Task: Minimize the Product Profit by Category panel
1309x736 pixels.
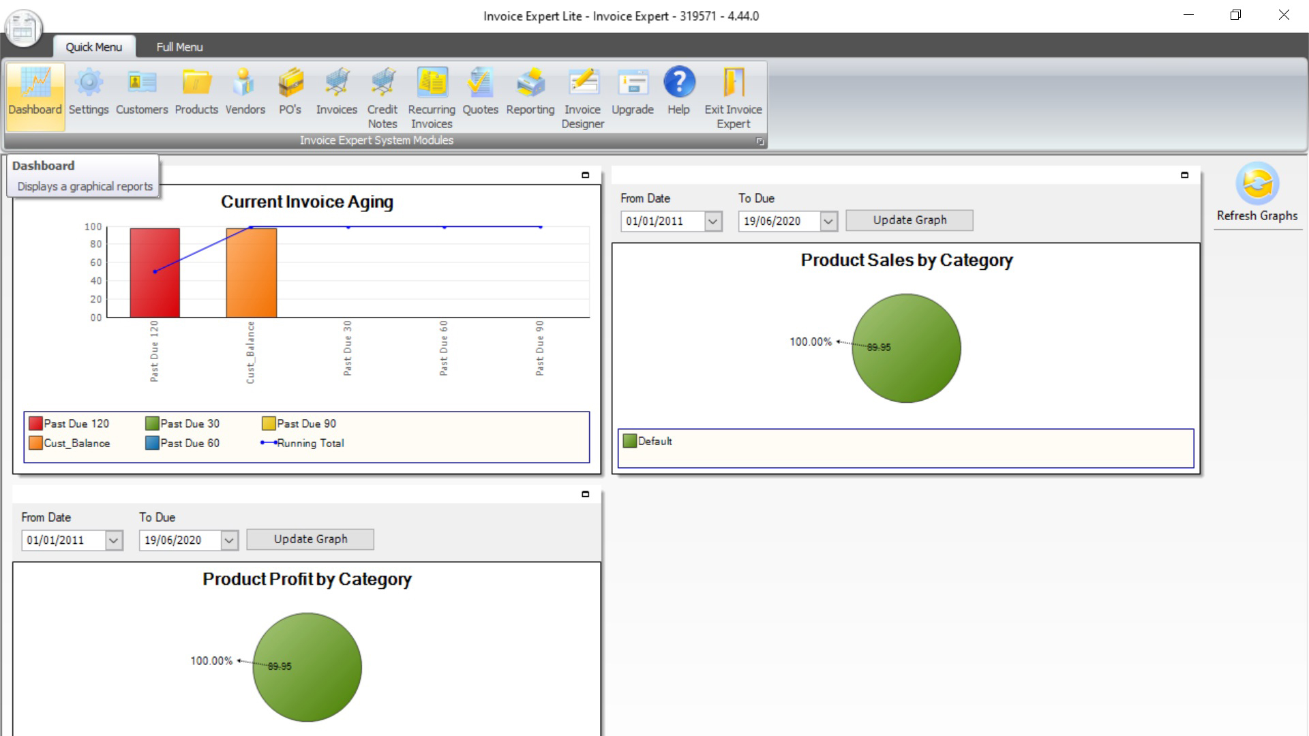Action: coord(585,494)
